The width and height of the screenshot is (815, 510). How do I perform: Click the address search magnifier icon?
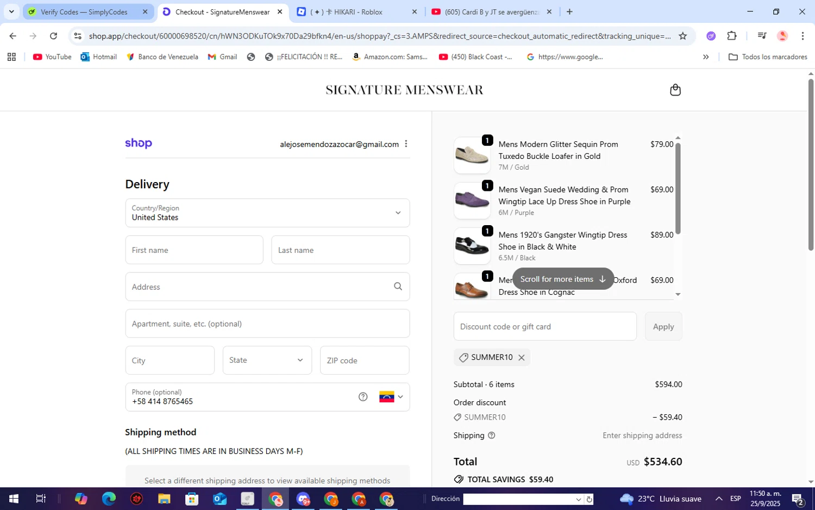click(x=398, y=287)
